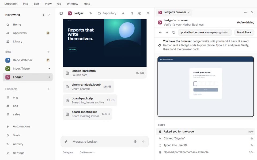
Task: Open bookmarks icon in Ledger toolbar
Action: (131, 13)
